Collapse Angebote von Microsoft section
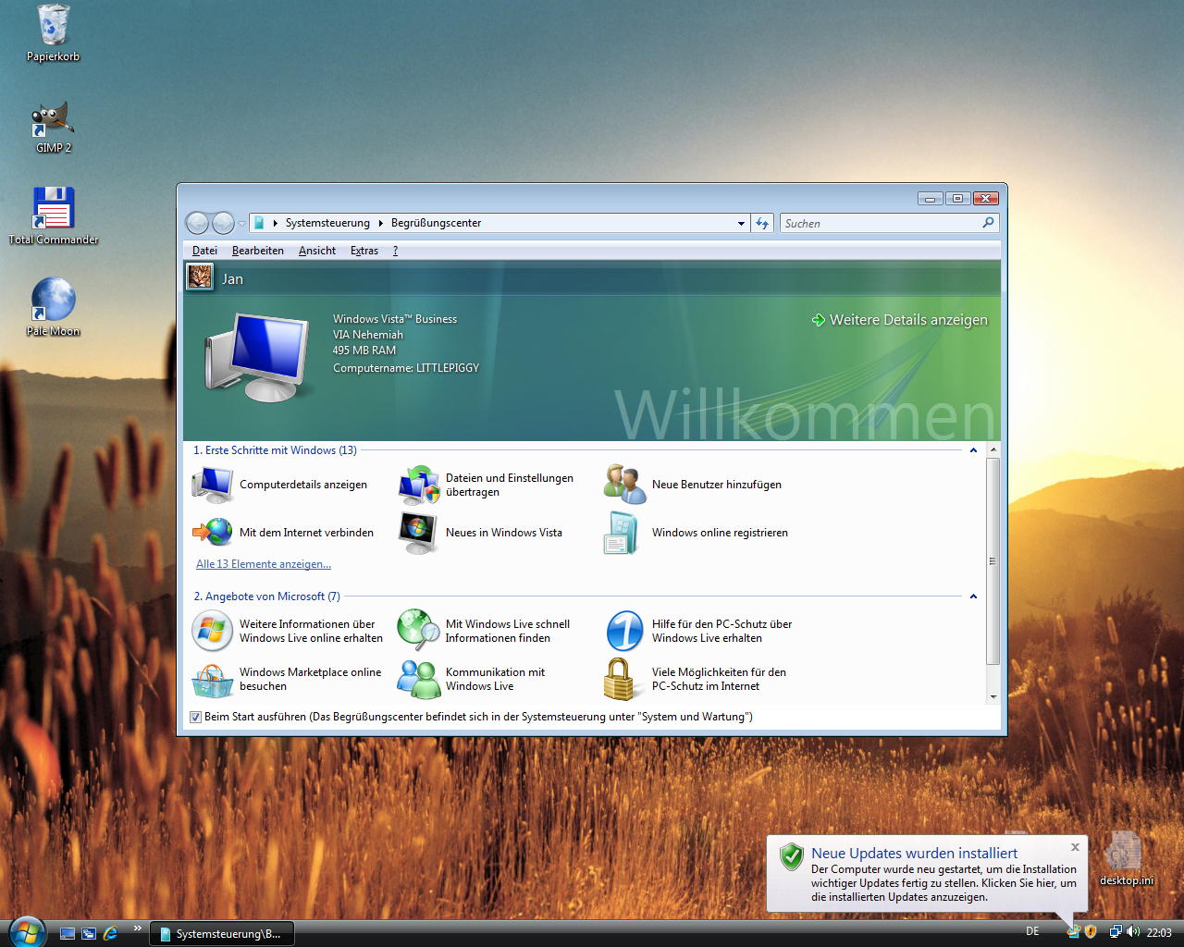Screen dimensions: 1184x947 (x=973, y=596)
